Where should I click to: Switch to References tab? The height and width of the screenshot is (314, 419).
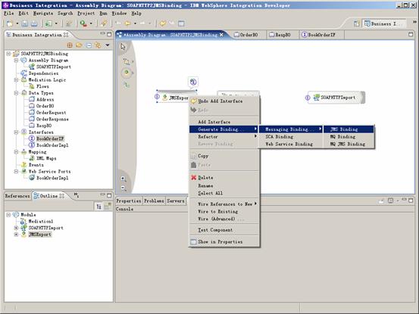click(17, 196)
